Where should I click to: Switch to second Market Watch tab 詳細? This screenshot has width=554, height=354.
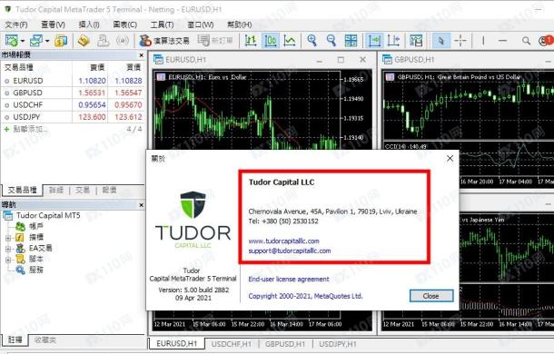click(56, 190)
